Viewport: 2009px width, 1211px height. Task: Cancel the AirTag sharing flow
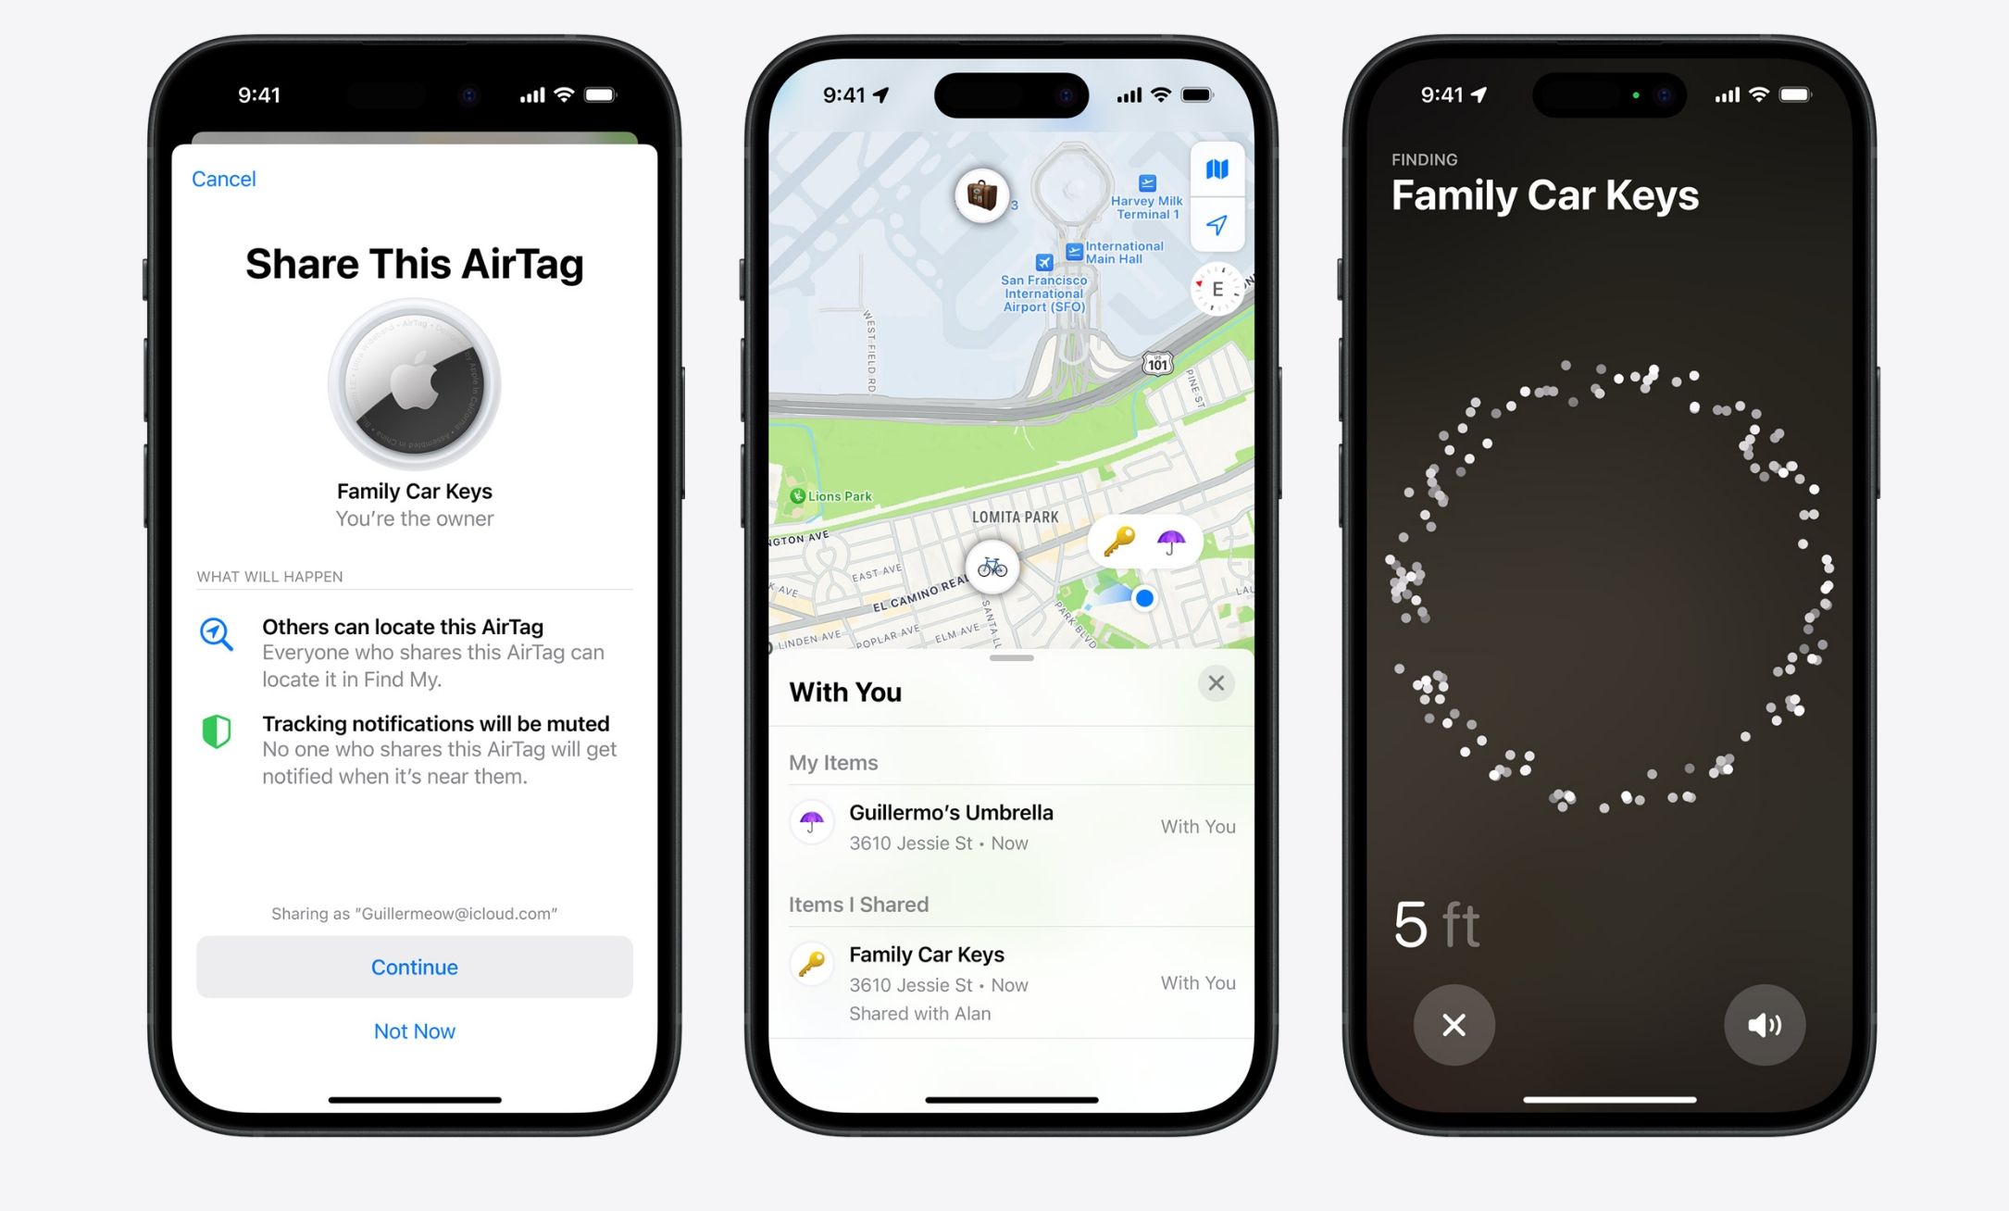point(224,178)
